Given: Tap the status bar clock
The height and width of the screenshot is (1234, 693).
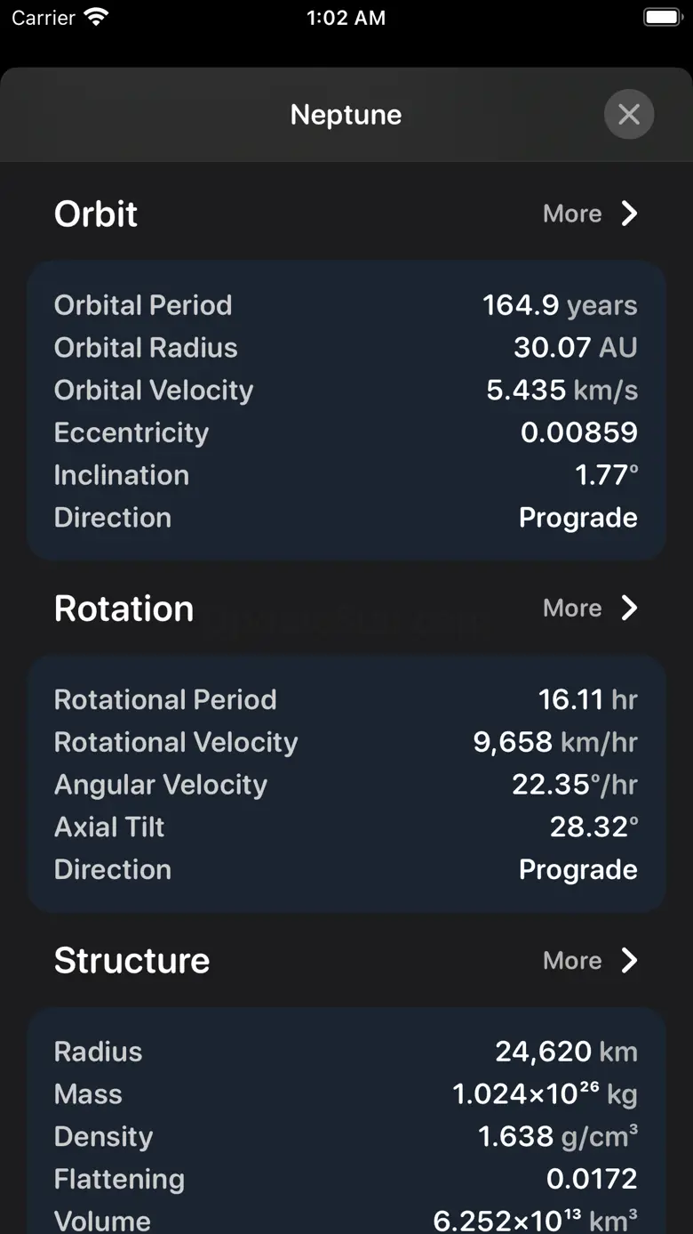Looking at the screenshot, I should point(346,18).
